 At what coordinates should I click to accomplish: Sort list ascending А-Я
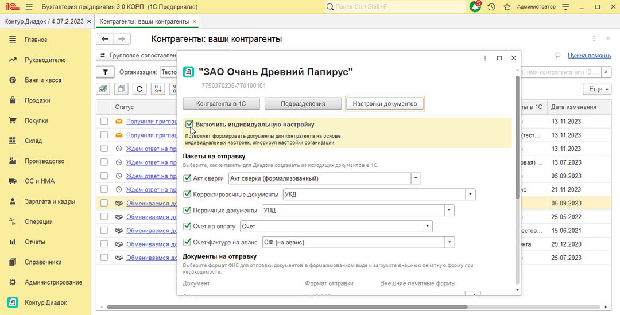158,89
